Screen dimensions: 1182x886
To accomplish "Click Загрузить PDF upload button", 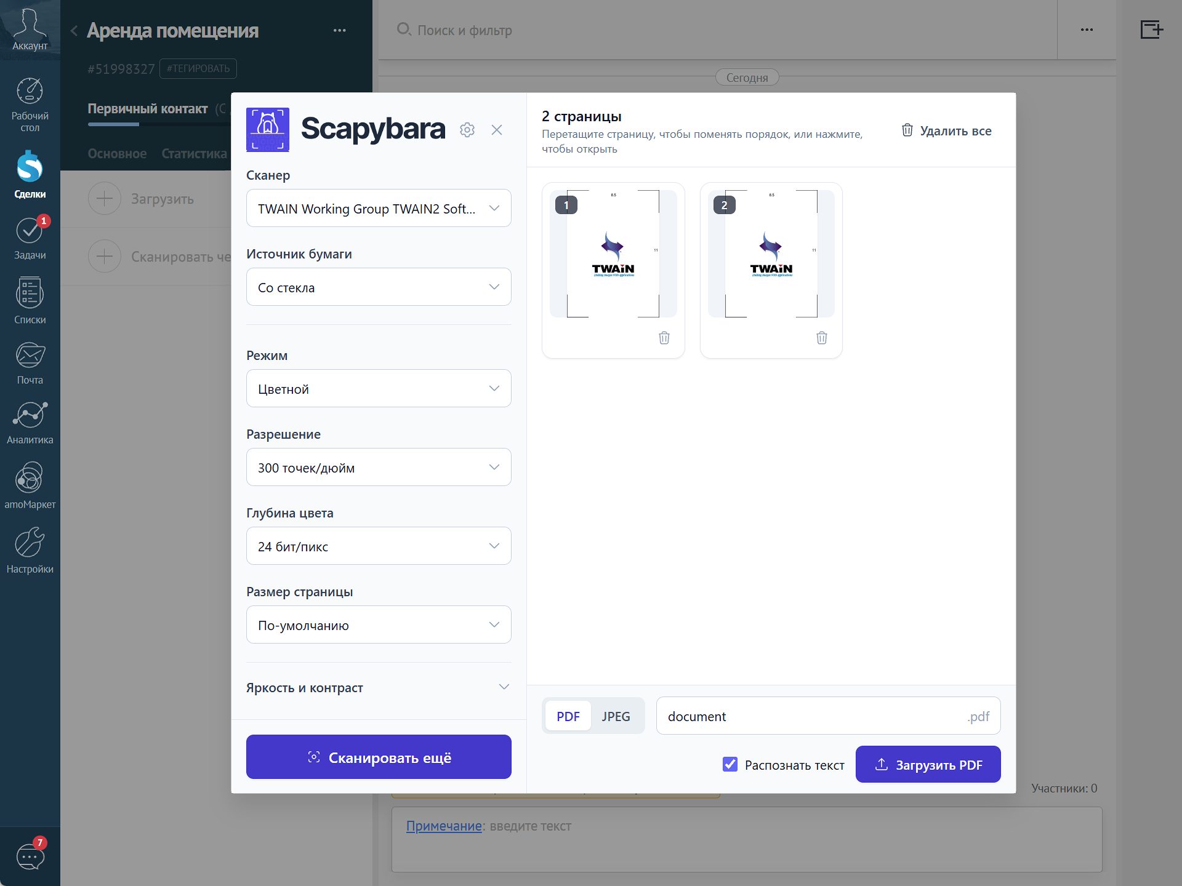I will [x=928, y=765].
